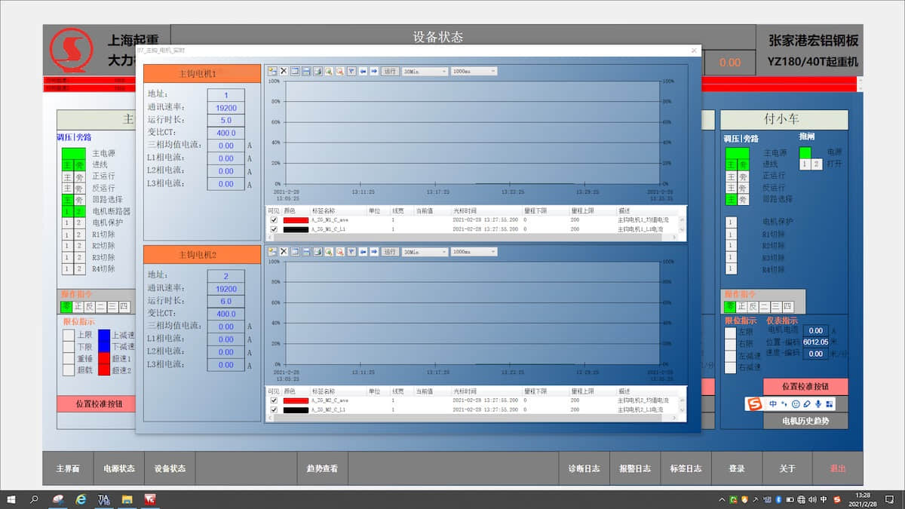Expand the 30Min dropdown in 主钩电机2 toolbar
The height and width of the screenshot is (509, 905).
tap(424, 252)
